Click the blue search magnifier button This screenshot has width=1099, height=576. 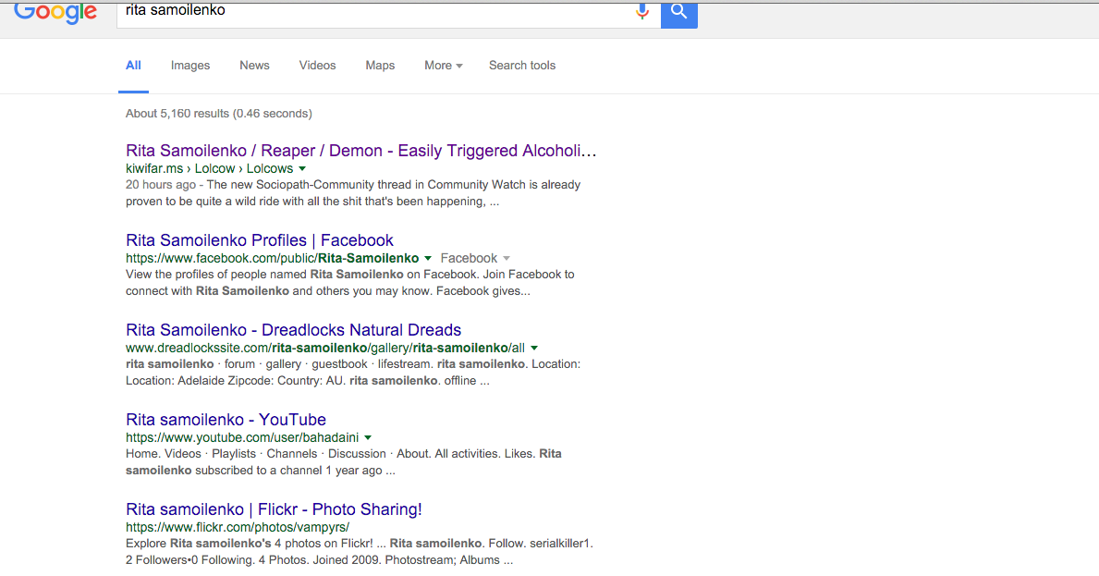679,14
